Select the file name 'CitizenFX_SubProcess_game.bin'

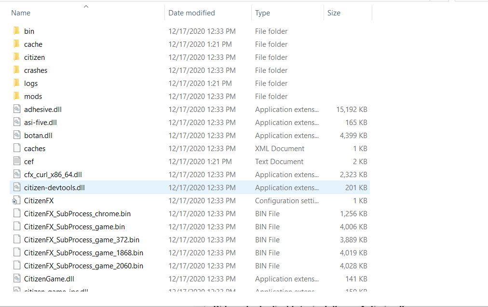tap(74, 227)
